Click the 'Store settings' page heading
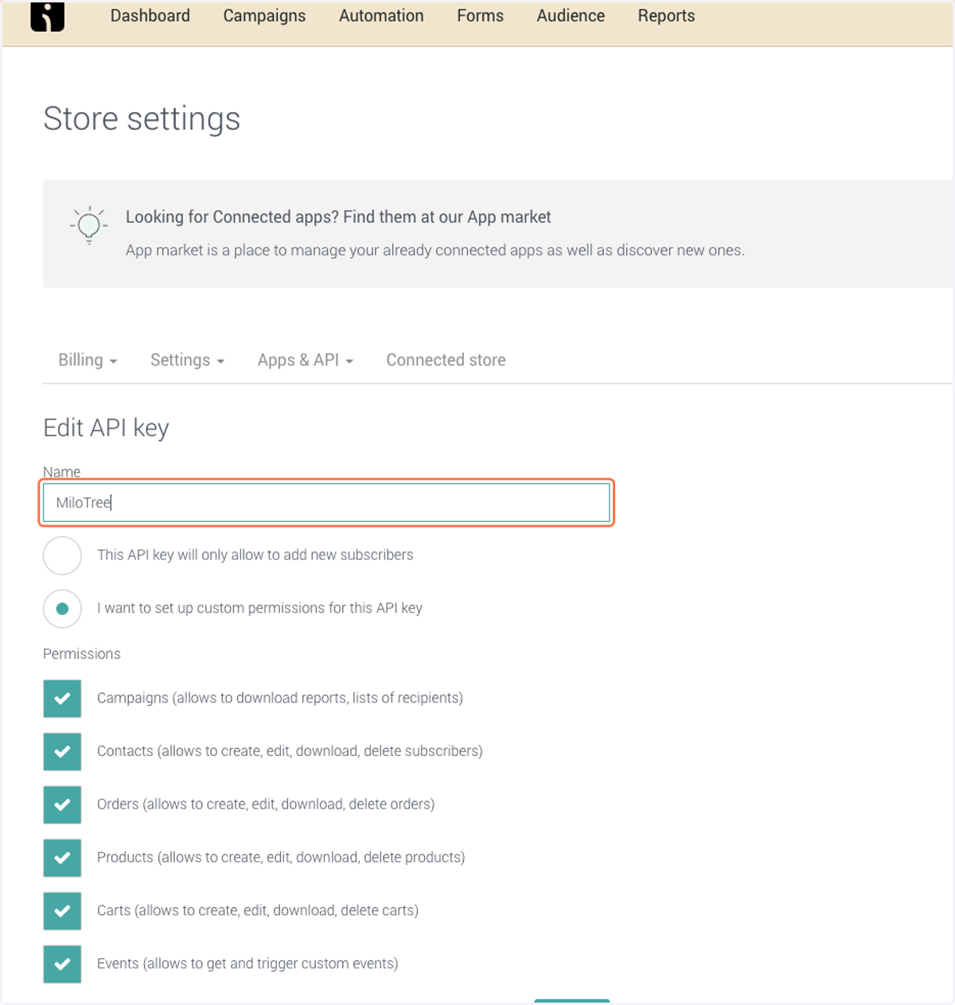Screen dimensions: 955x1005 point(142,119)
